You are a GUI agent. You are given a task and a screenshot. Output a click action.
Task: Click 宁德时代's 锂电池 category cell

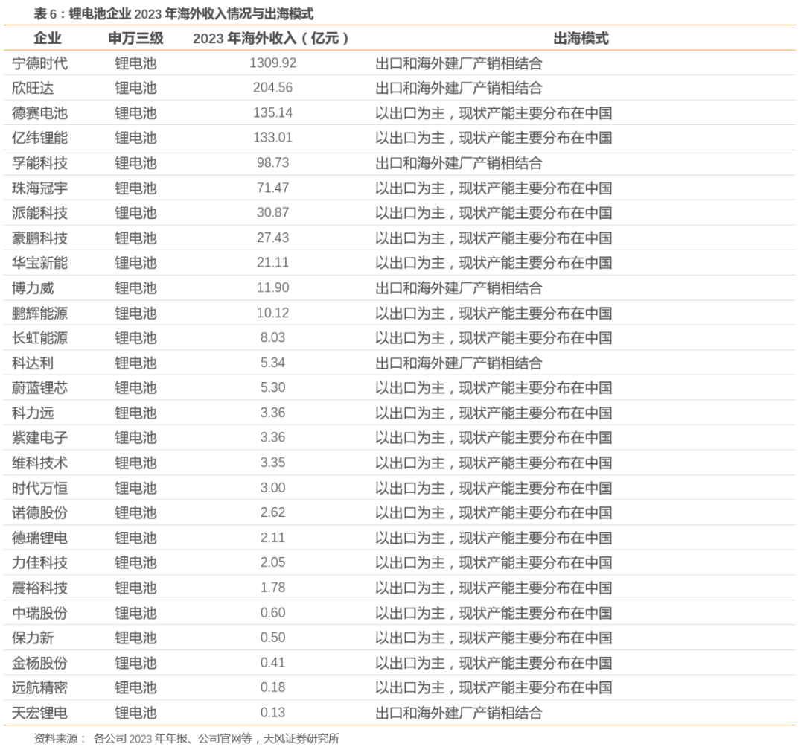pyautogui.click(x=135, y=63)
